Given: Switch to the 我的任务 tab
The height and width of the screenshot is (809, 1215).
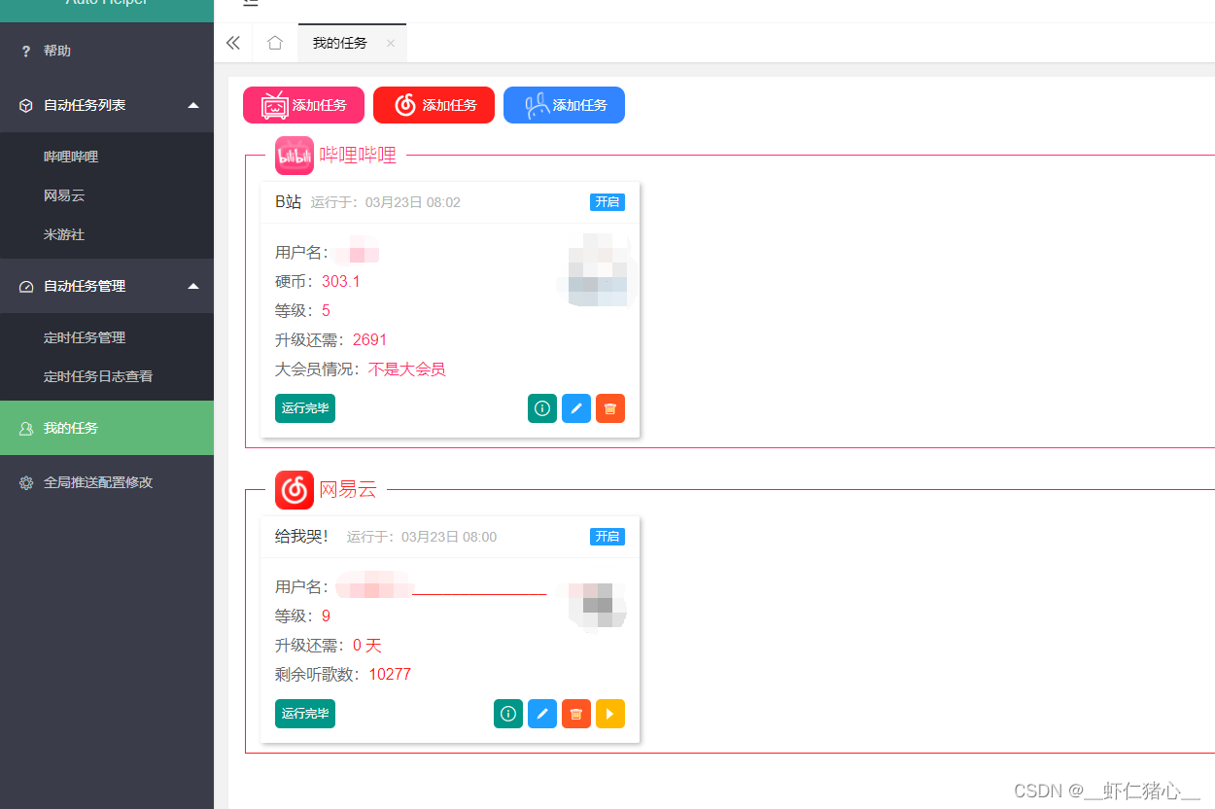Looking at the screenshot, I should [x=340, y=43].
